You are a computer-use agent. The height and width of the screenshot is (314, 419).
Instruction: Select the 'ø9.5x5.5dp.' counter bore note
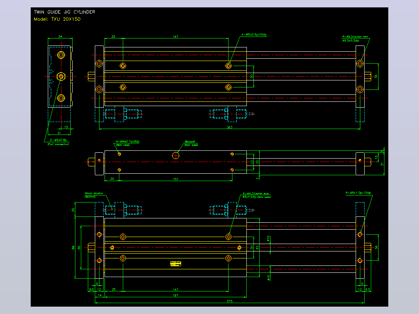coord(351,41)
